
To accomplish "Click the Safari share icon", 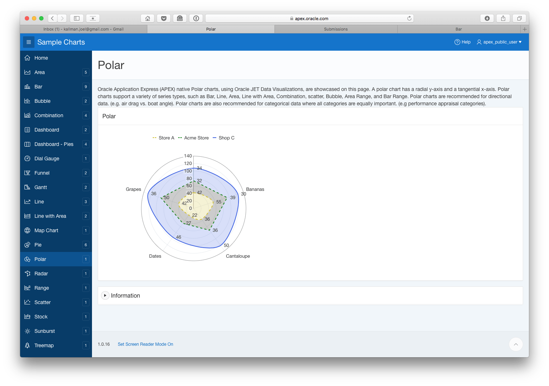I will click(x=503, y=18).
